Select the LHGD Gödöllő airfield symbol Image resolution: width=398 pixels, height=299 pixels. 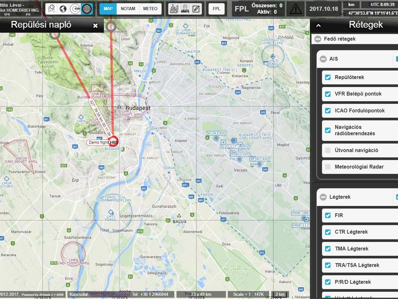(272, 56)
